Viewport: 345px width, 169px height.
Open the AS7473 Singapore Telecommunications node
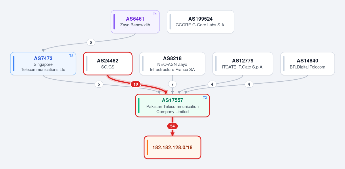pos(43,64)
